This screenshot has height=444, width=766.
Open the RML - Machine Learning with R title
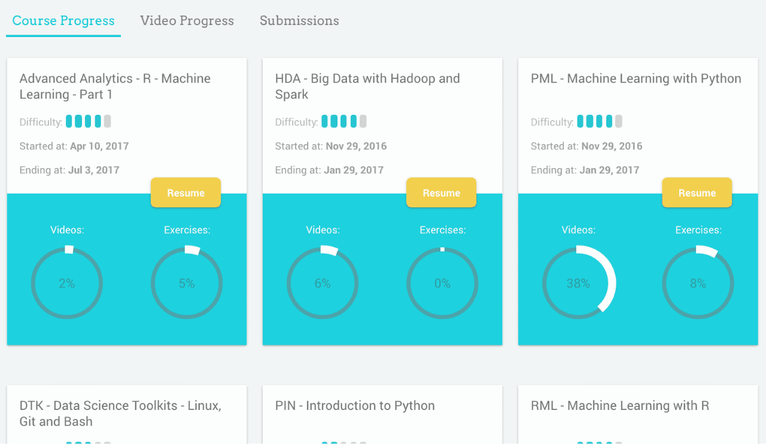(620, 406)
